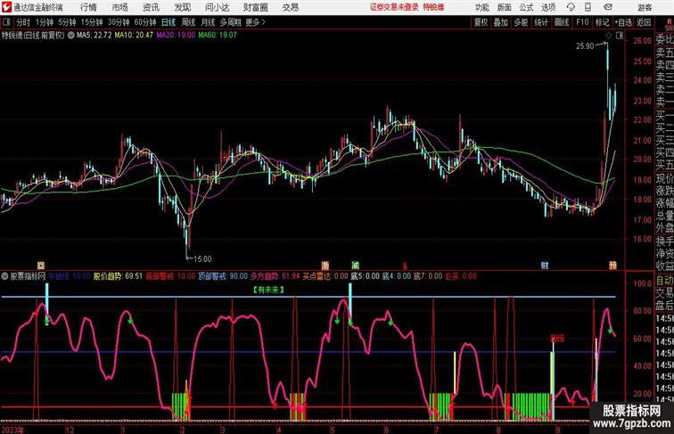The height and width of the screenshot is (434, 674).
Task: Open the 发现 menu
Action: 182,7
